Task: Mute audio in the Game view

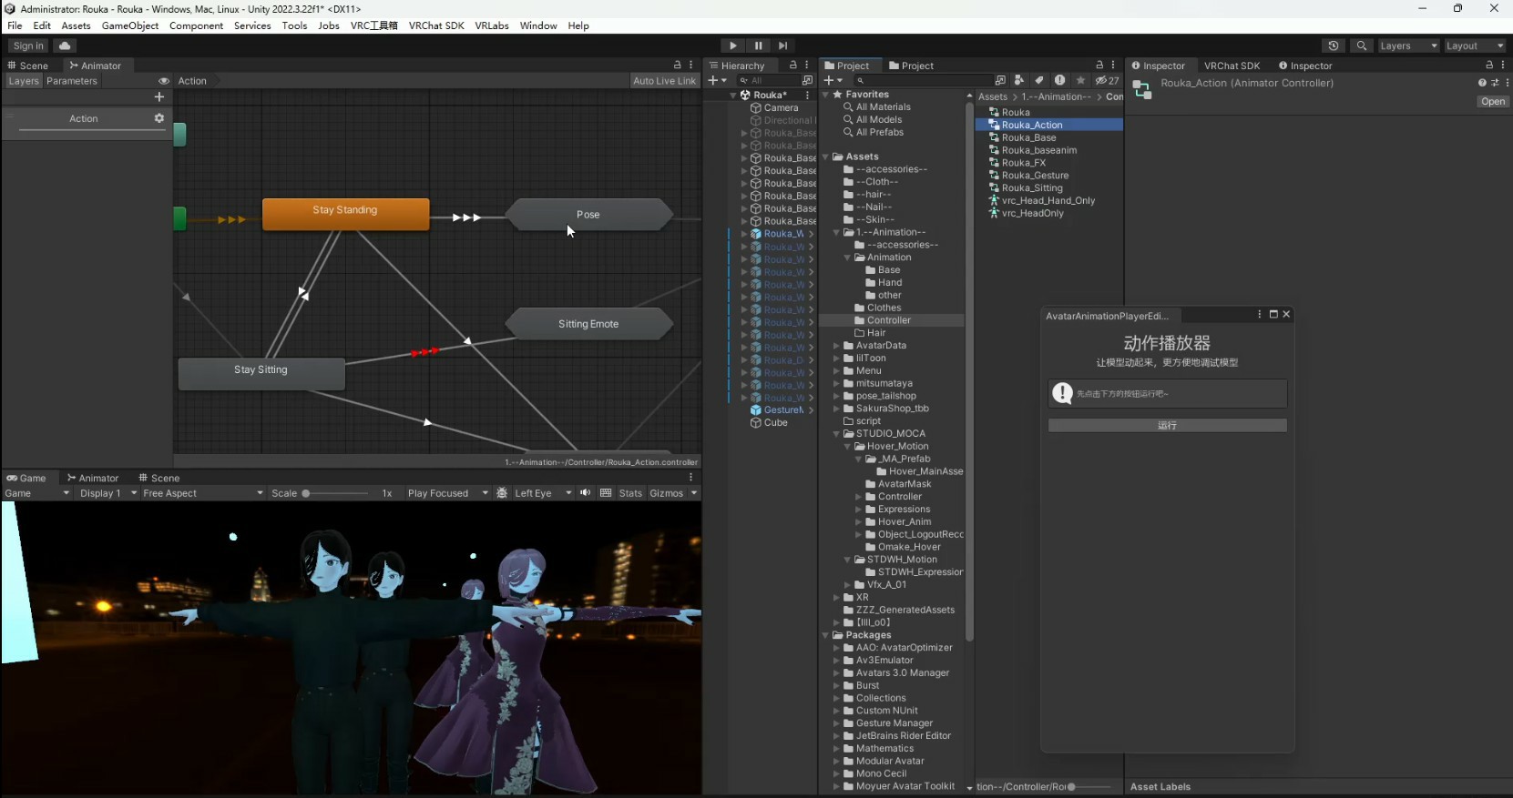Action: pyautogui.click(x=585, y=493)
